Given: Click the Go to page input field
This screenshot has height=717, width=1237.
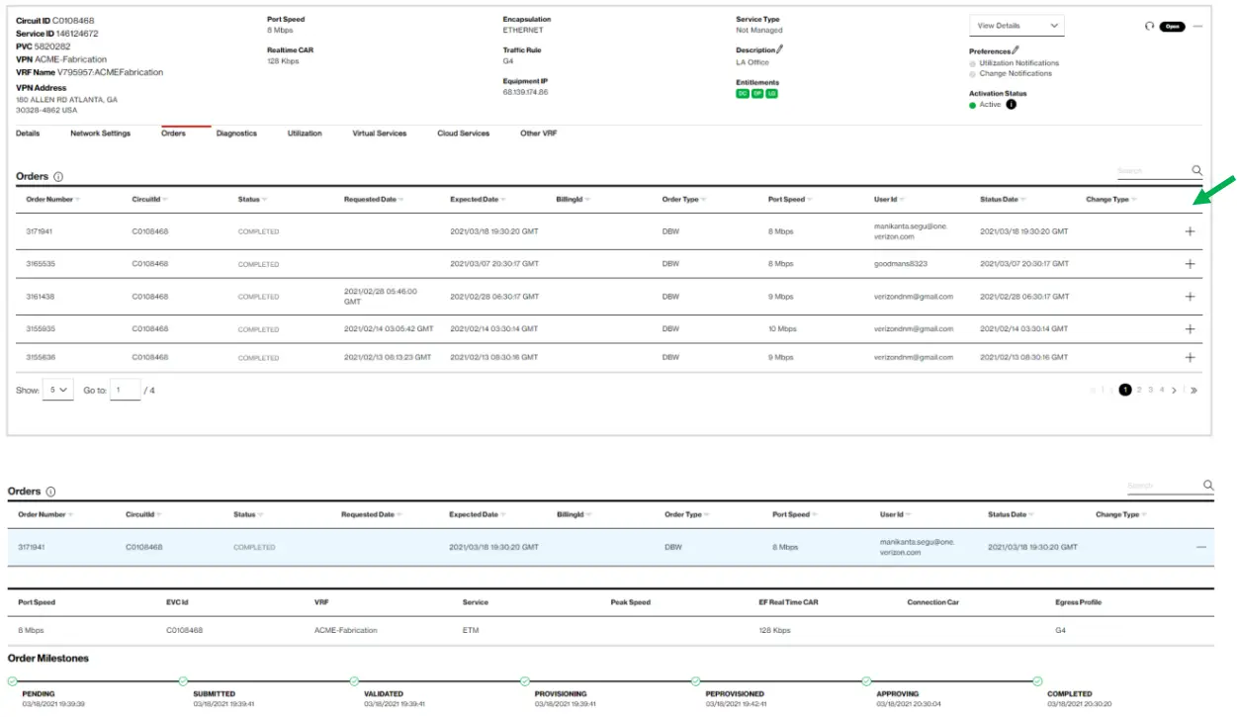Looking at the screenshot, I should pos(126,389).
